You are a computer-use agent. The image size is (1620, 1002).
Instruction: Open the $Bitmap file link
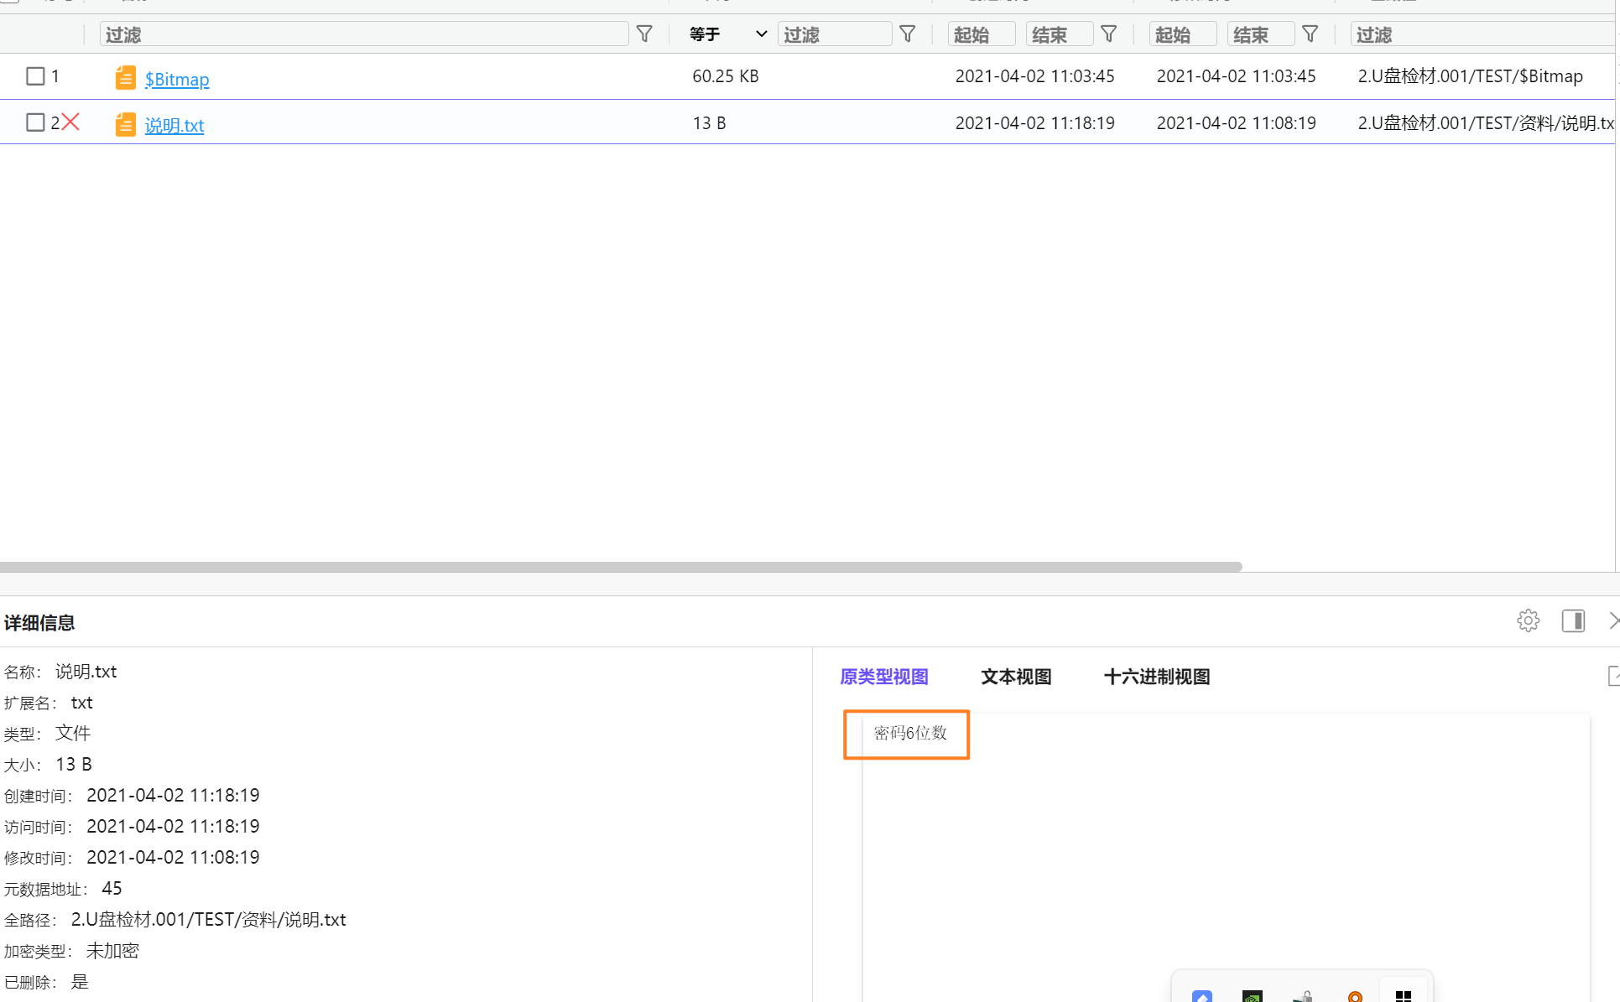(x=177, y=80)
